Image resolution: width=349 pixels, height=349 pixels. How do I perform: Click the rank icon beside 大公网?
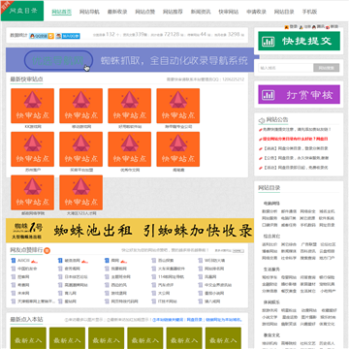[x=154, y=294]
